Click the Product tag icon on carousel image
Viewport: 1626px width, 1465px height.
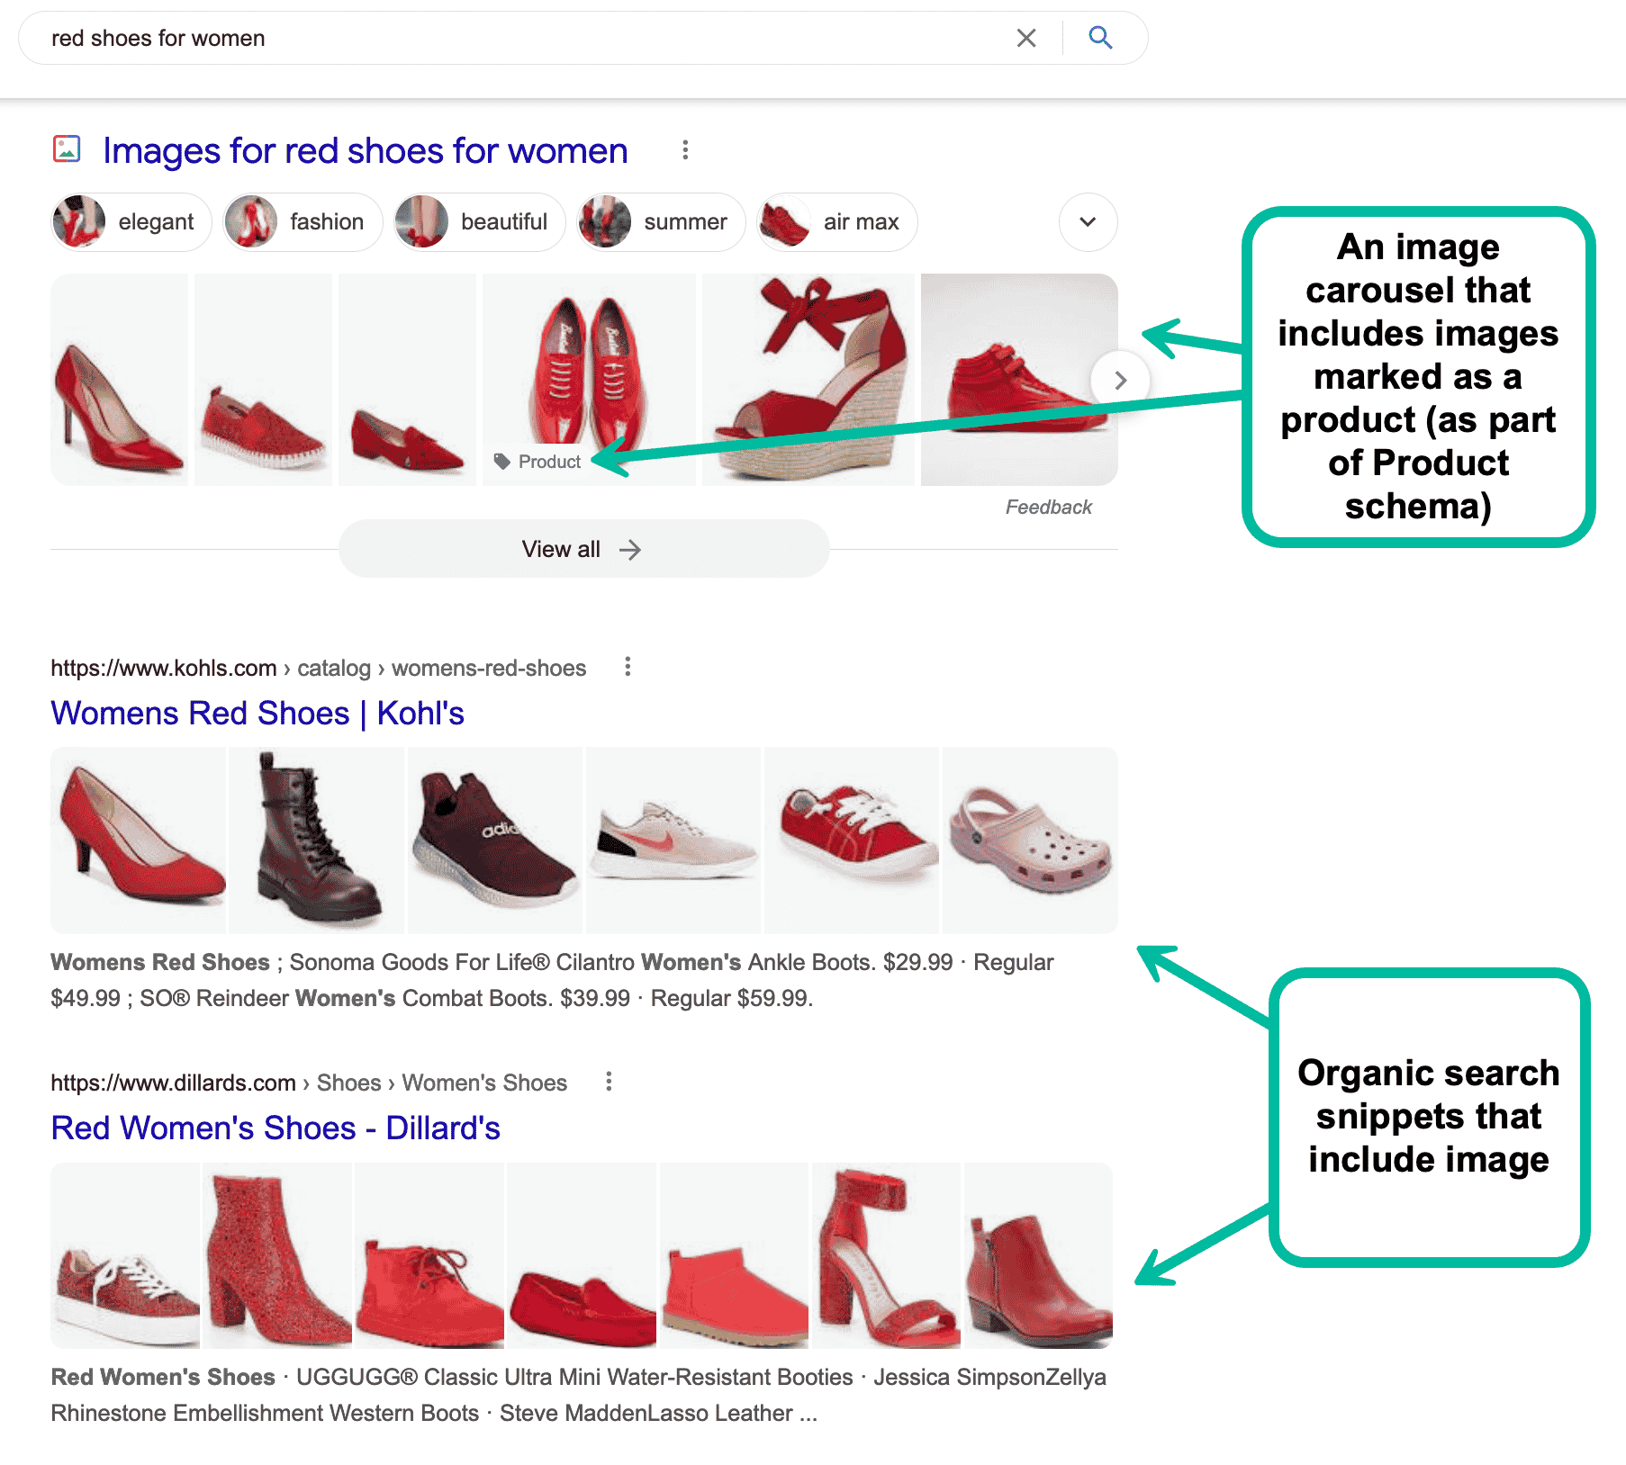[502, 462]
